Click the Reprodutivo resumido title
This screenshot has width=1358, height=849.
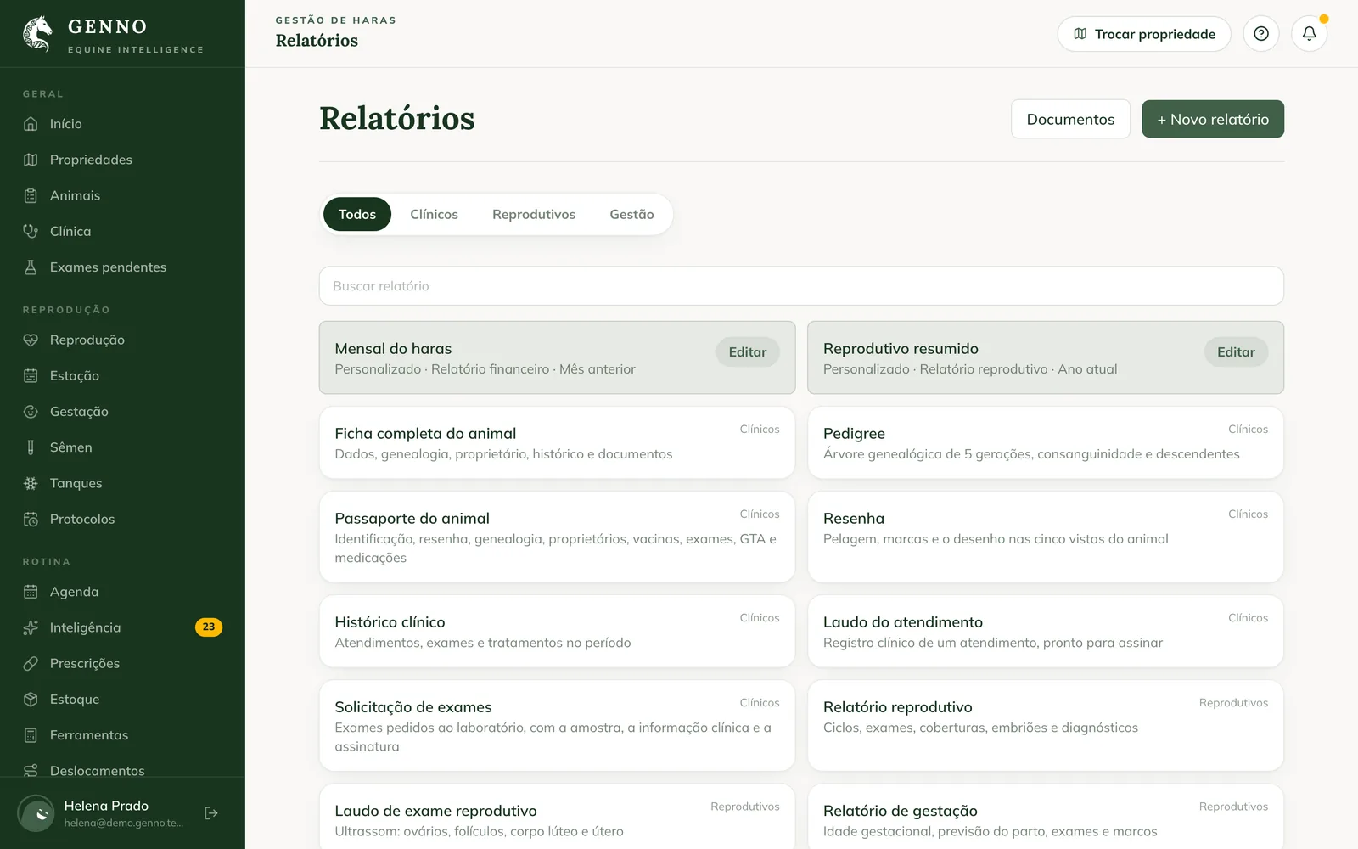(901, 349)
